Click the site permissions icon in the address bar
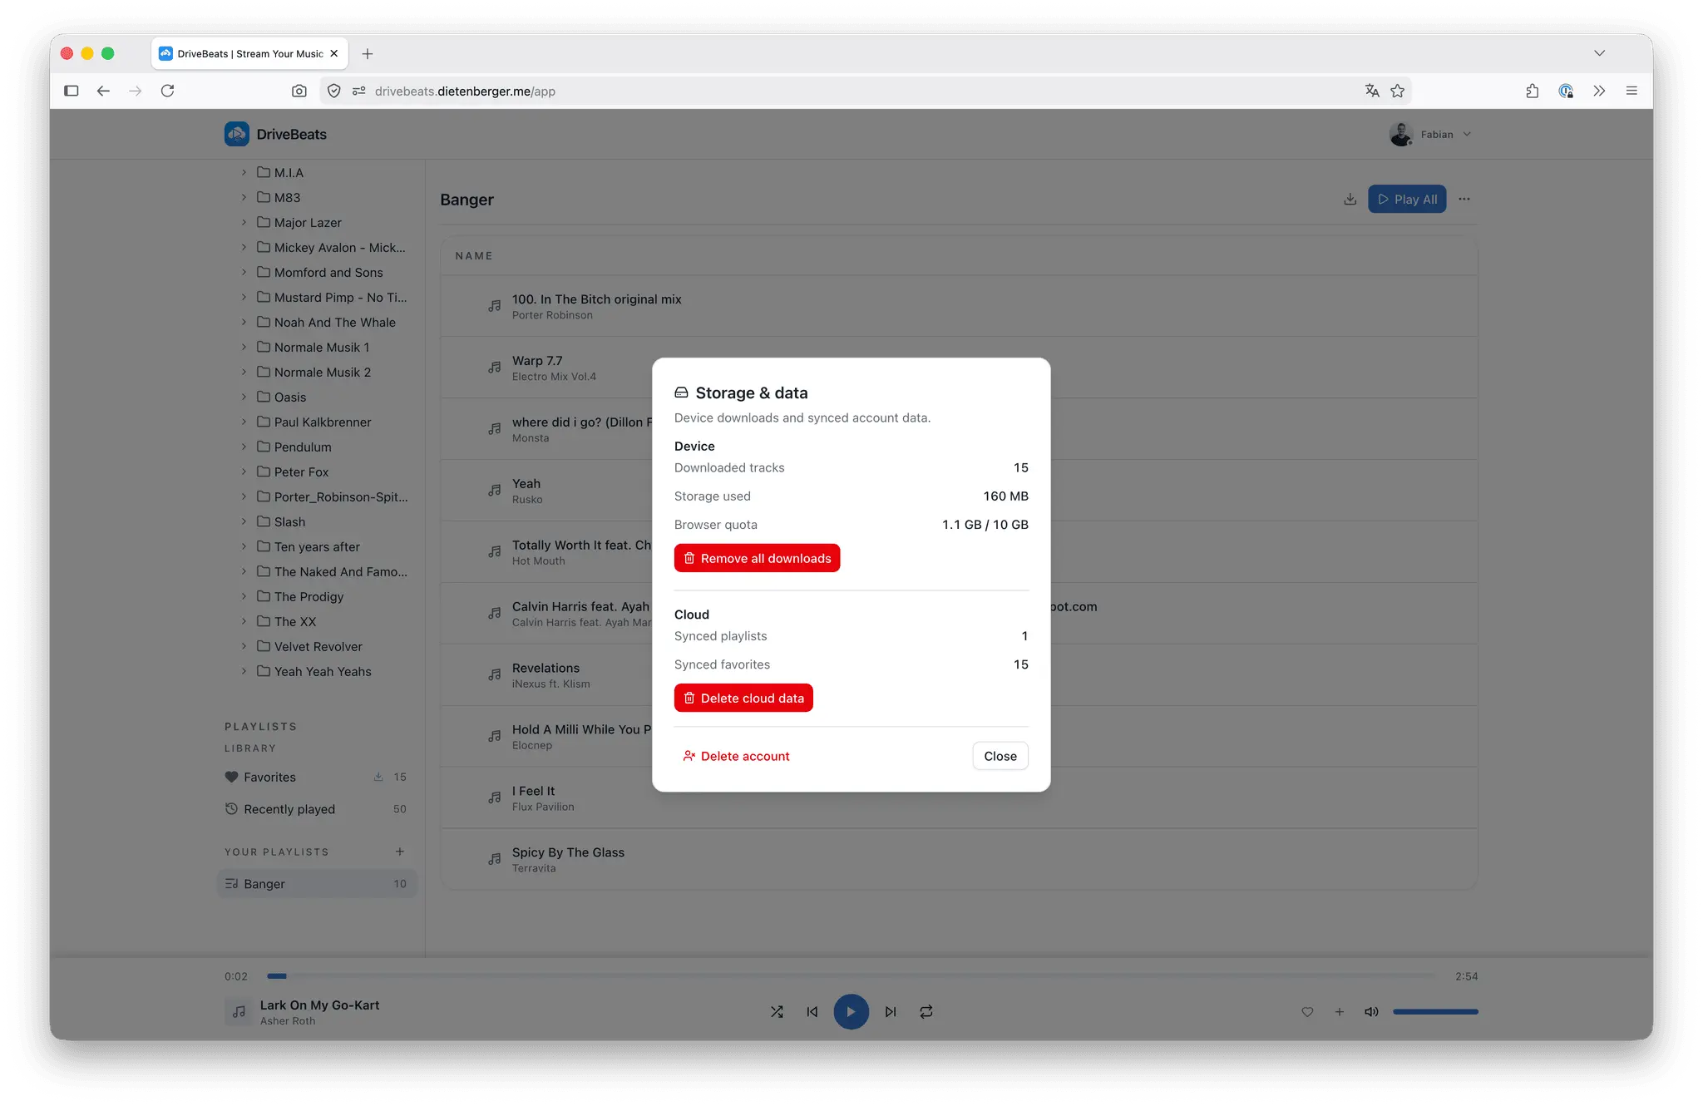 tap(359, 91)
